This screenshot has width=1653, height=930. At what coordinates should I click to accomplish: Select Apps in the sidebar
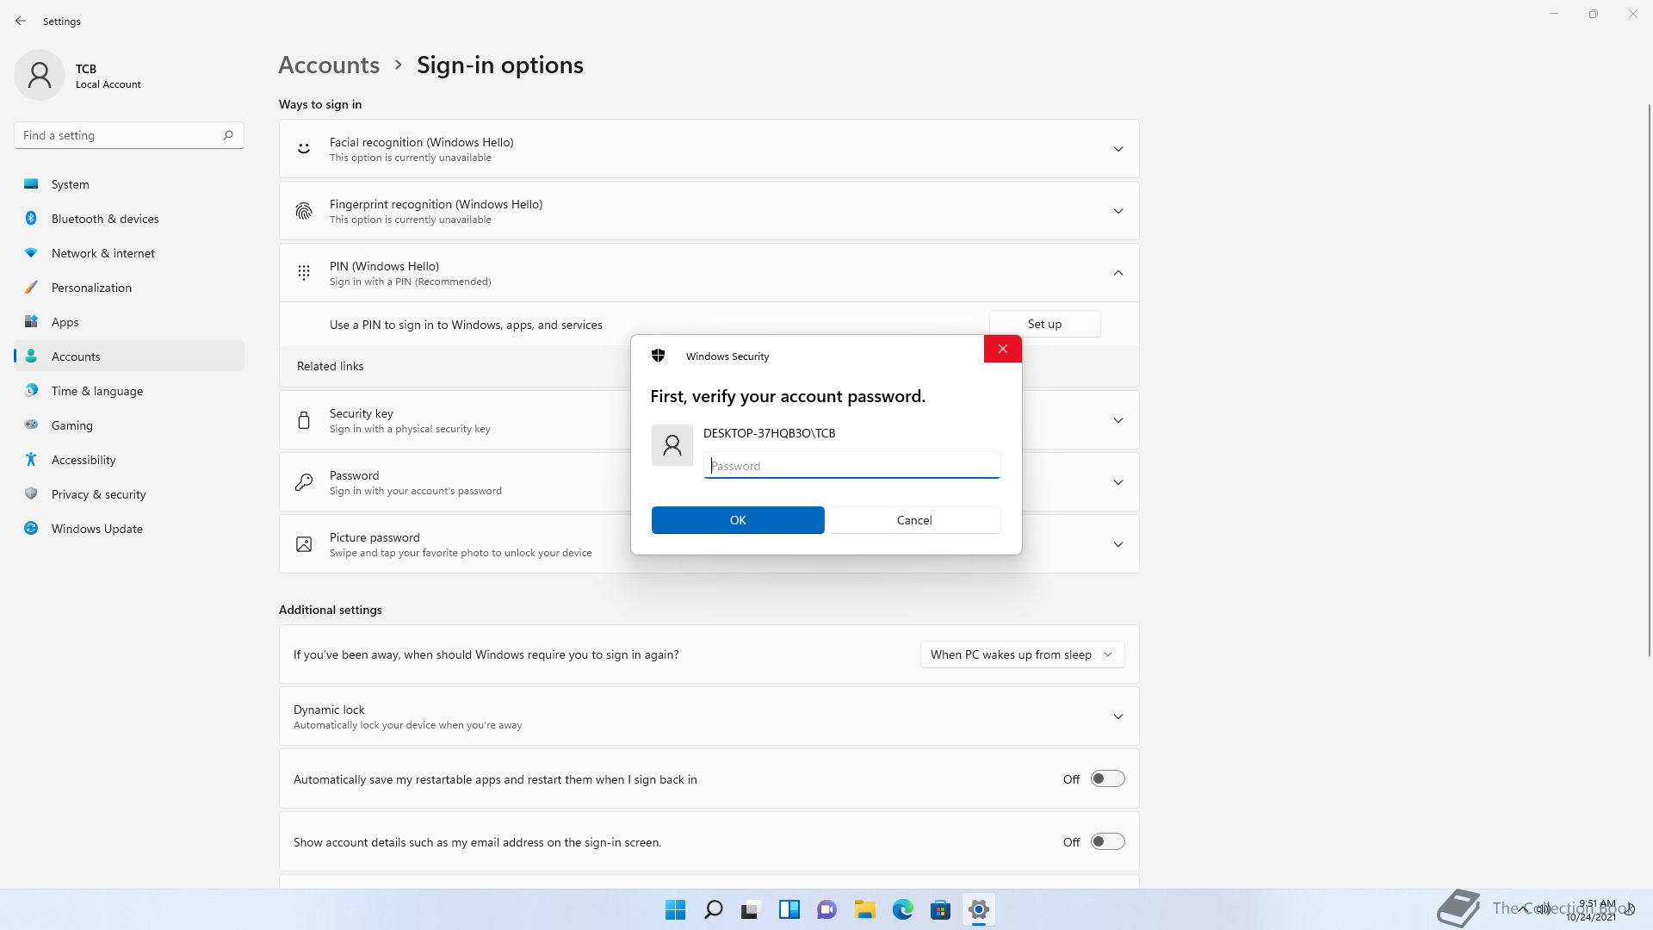point(129,322)
